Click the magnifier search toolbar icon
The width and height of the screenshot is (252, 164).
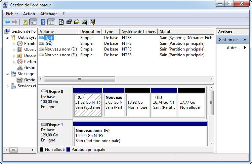pos(84,22)
